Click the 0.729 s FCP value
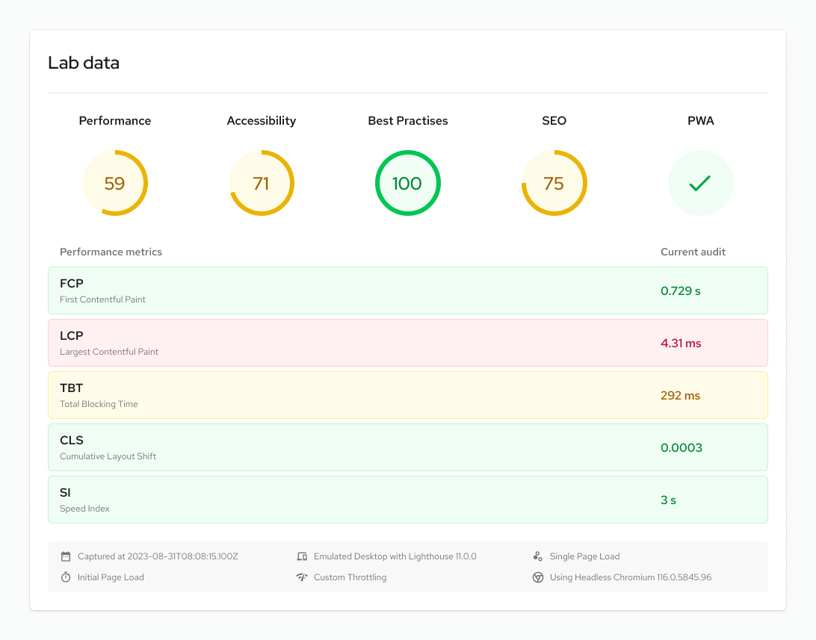This screenshot has height=640, width=816. coord(680,291)
